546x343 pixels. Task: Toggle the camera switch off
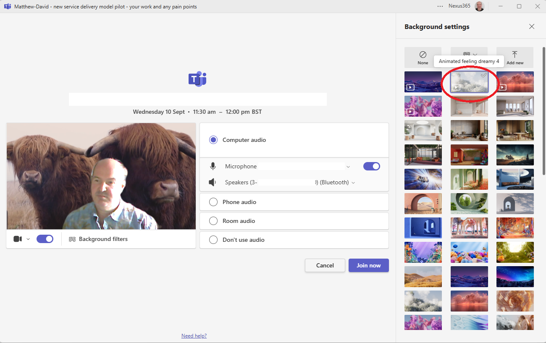coord(45,239)
